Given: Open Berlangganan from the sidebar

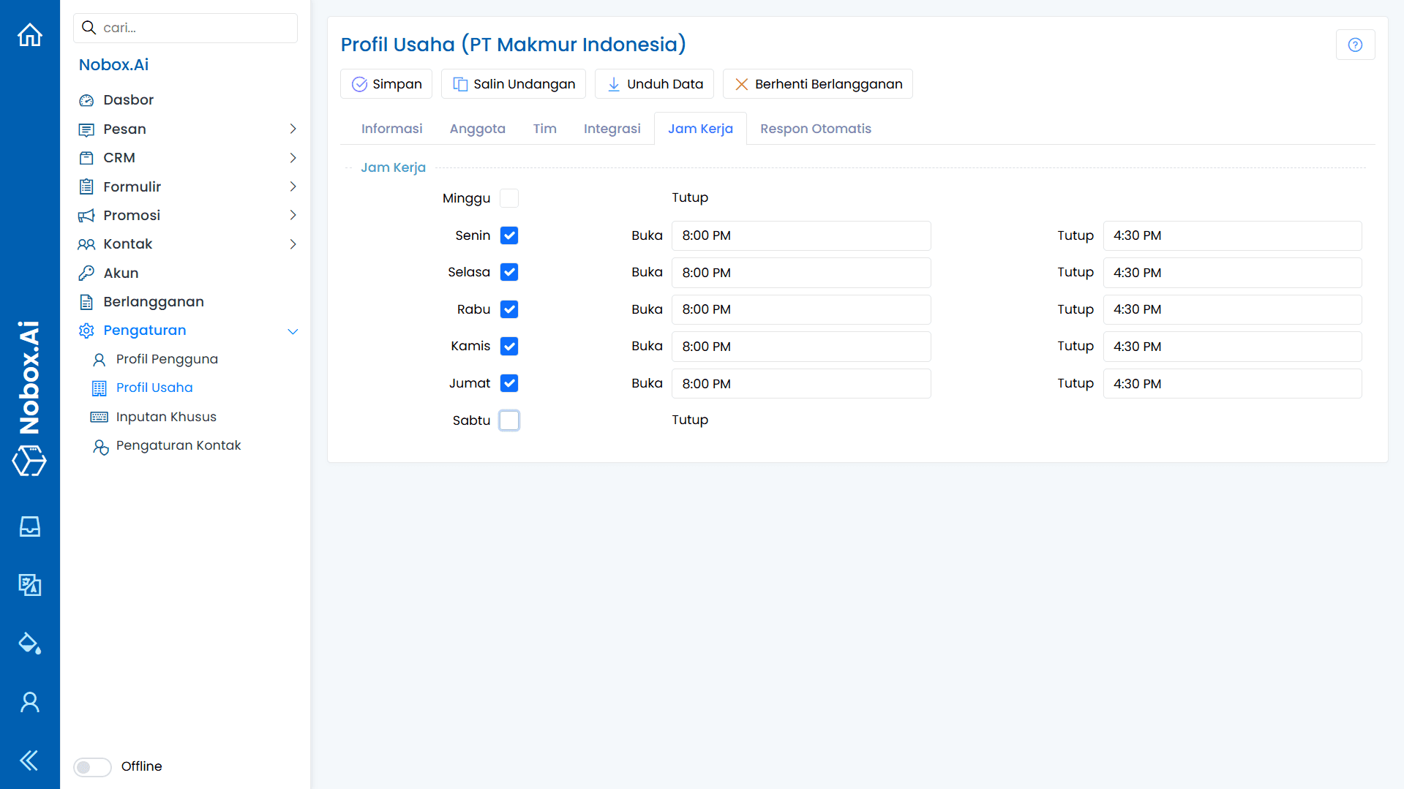Looking at the screenshot, I should pos(153,301).
